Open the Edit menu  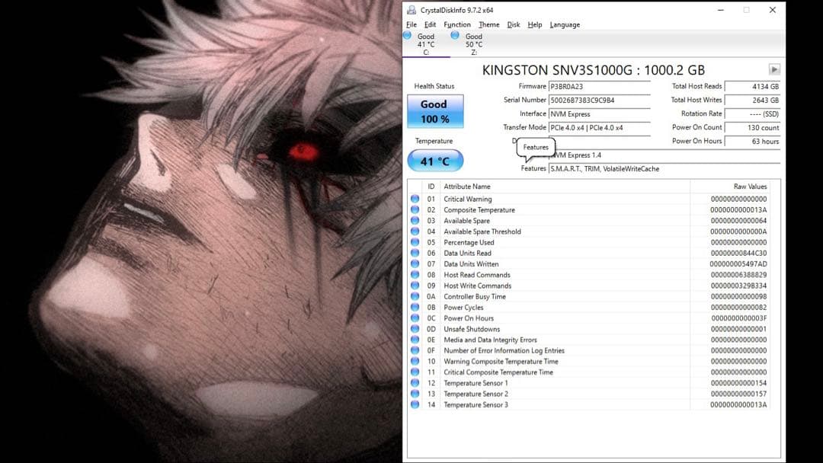point(430,24)
